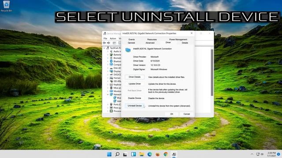Expand the Ports category
The width and height of the screenshot is (282, 158).
108,104
